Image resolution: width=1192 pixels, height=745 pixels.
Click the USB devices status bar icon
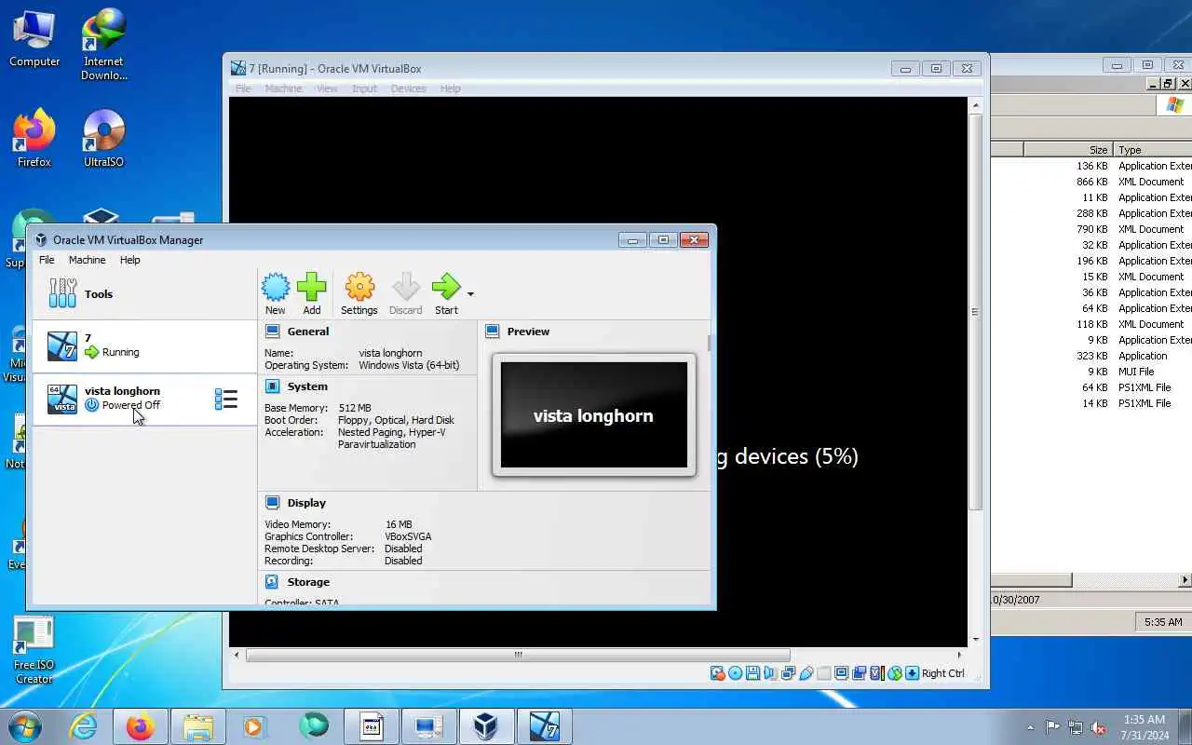[806, 673]
